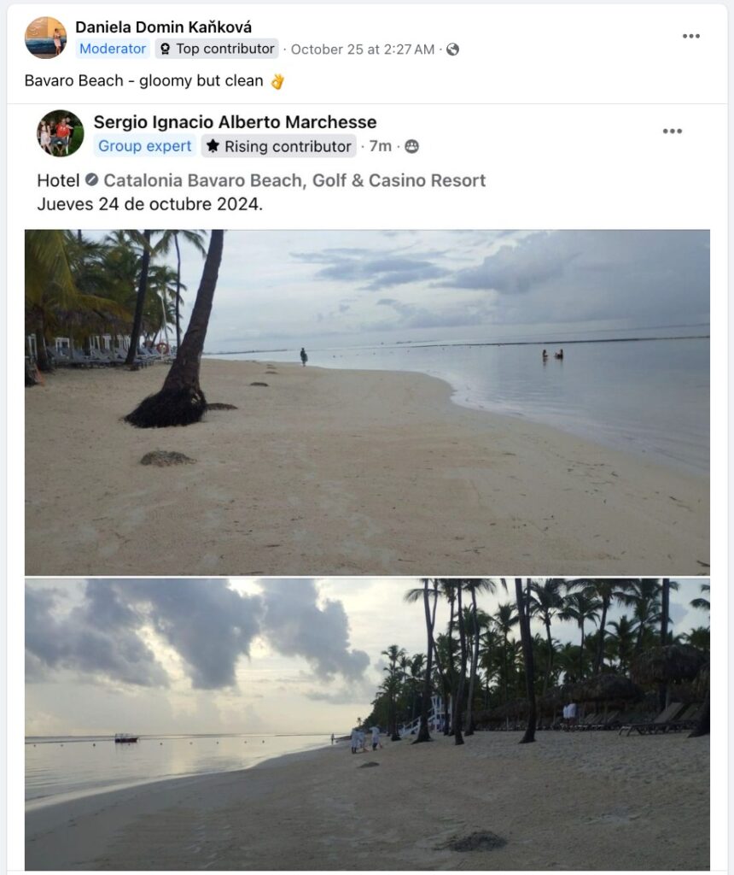Click the badge icon beside Top contributor
734x875 pixels.
tap(165, 50)
